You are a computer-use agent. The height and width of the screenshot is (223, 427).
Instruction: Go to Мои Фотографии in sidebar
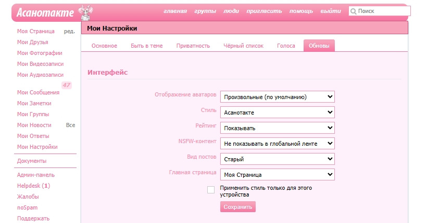tap(40, 53)
